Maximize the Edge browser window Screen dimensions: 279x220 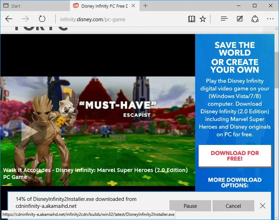[x=255, y=6]
